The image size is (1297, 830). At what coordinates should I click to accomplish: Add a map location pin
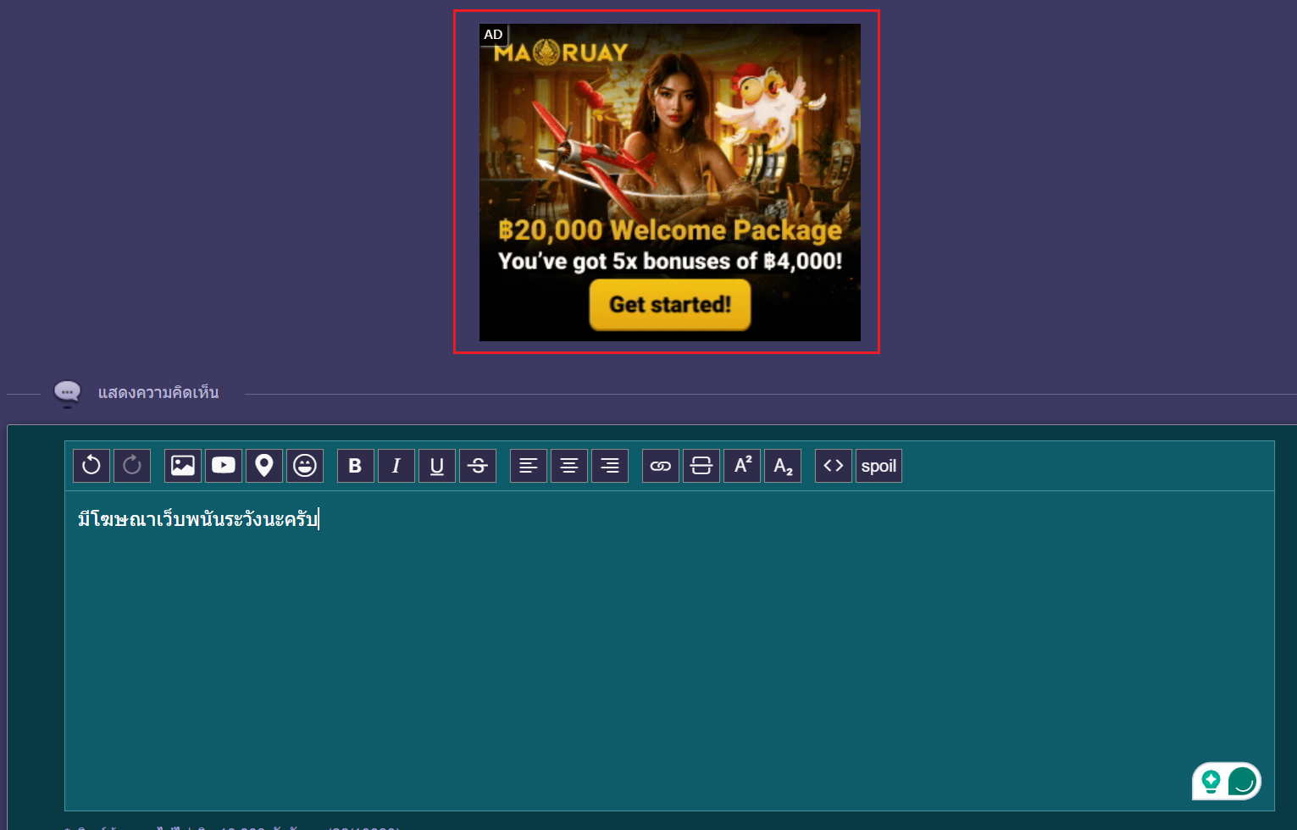point(264,466)
